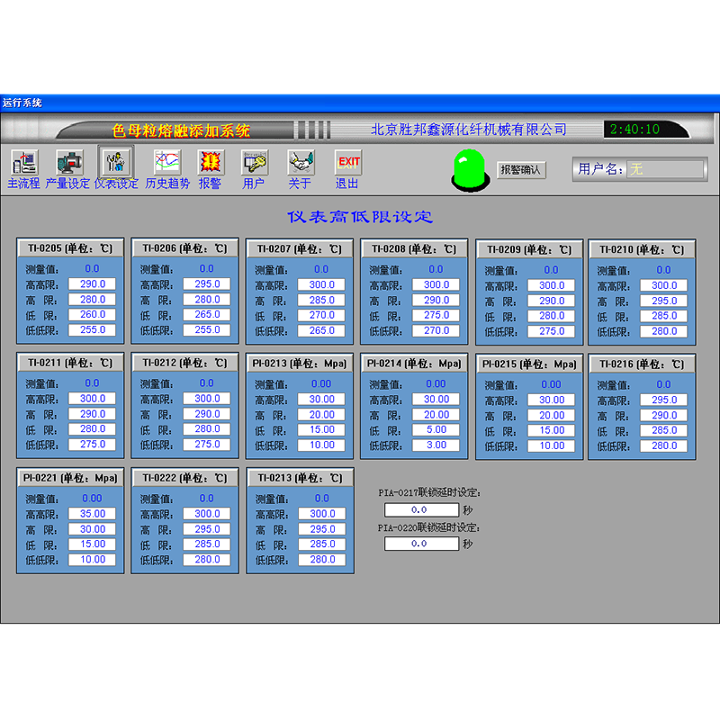The height and width of the screenshot is (720, 720).
Task: Click the 用户名 username field
Action: pyautogui.click(x=666, y=168)
